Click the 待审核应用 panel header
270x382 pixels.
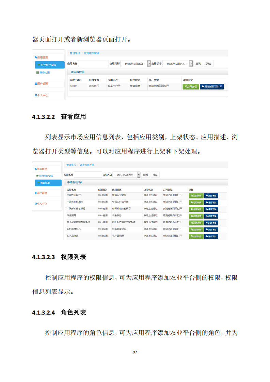(148, 72)
